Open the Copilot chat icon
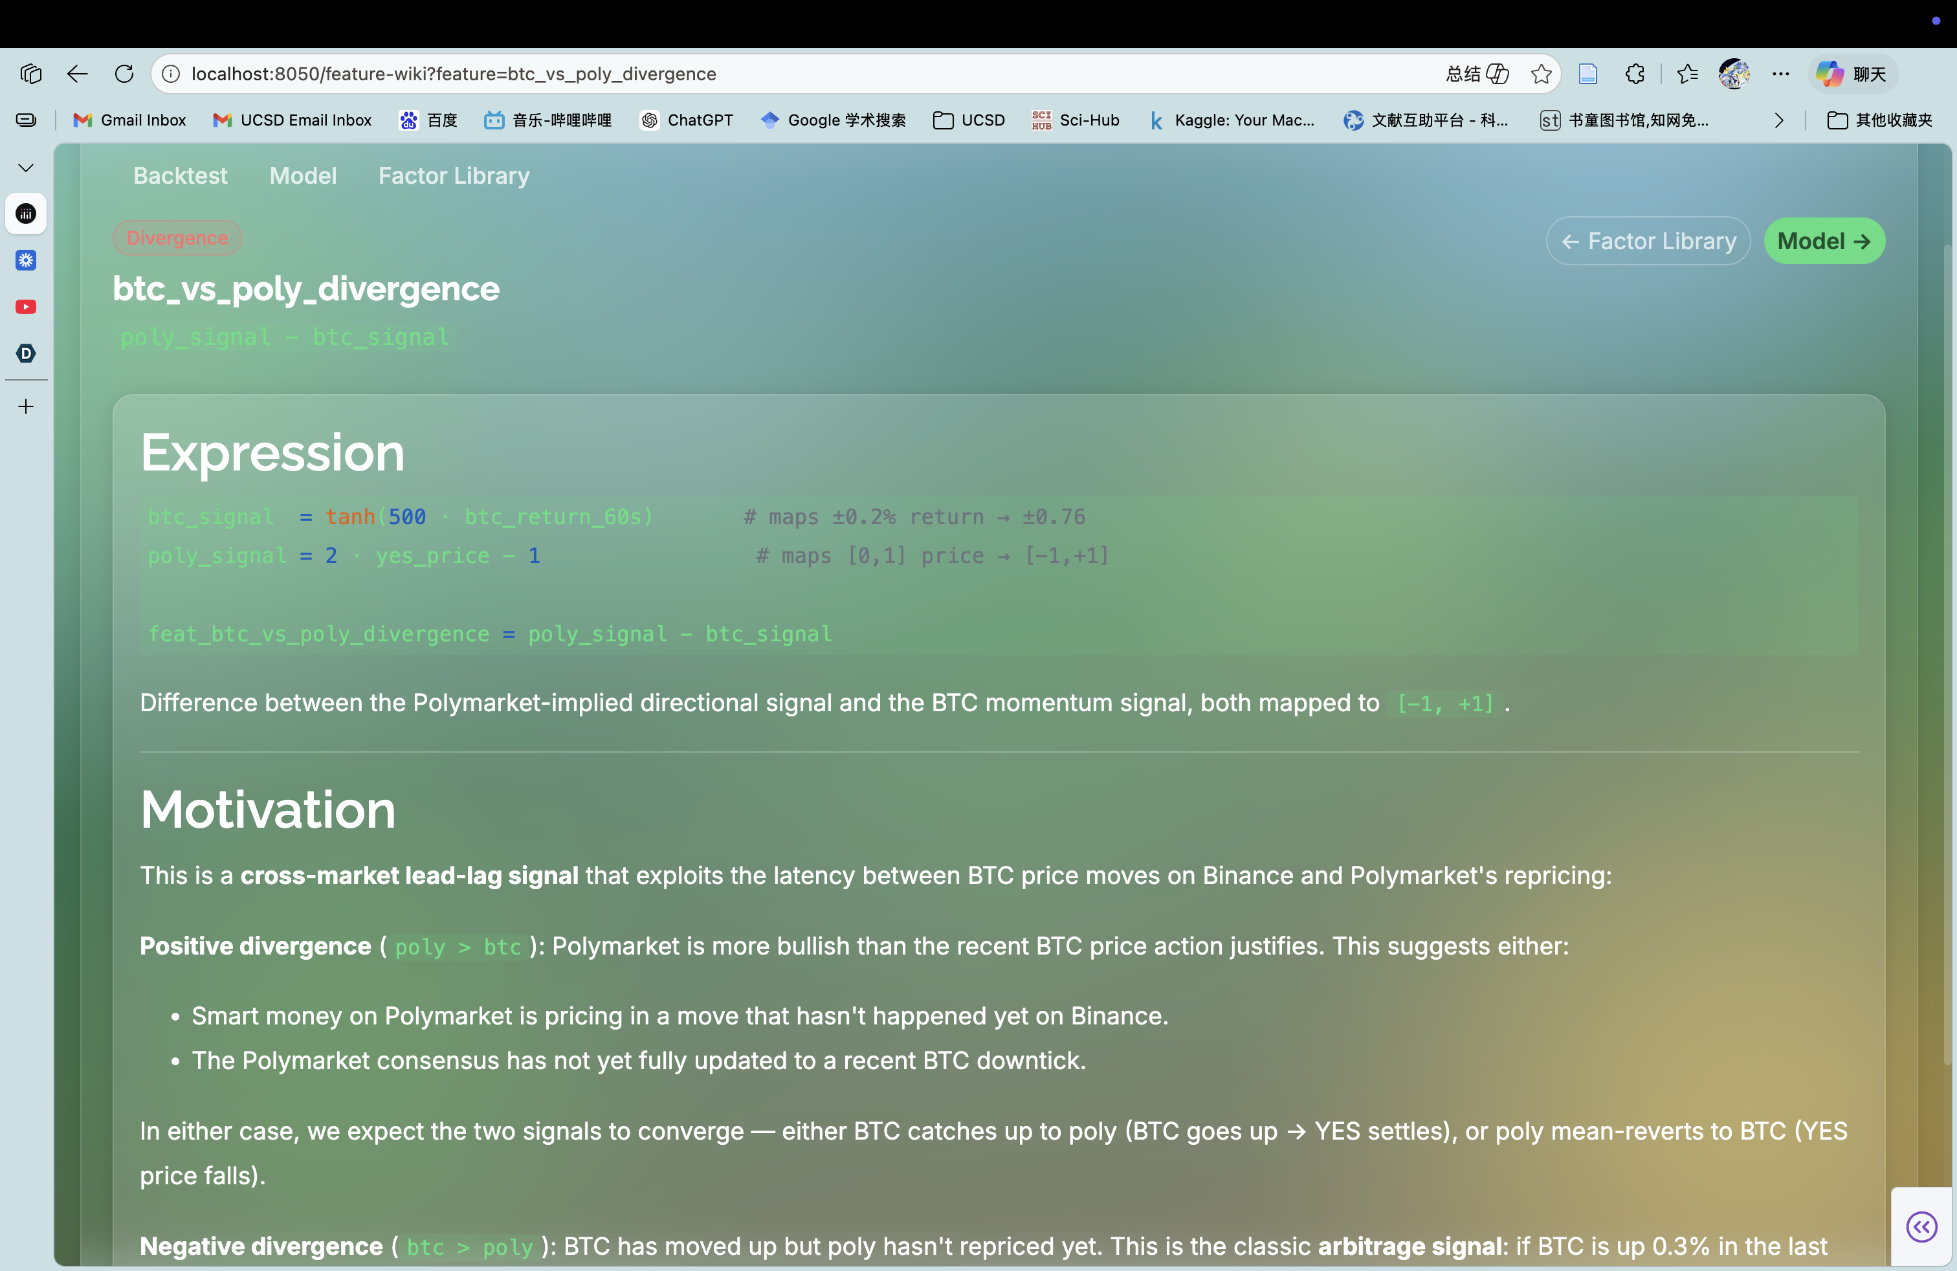Screen dimensions: 1957x1271 (x=1852, y=74)
